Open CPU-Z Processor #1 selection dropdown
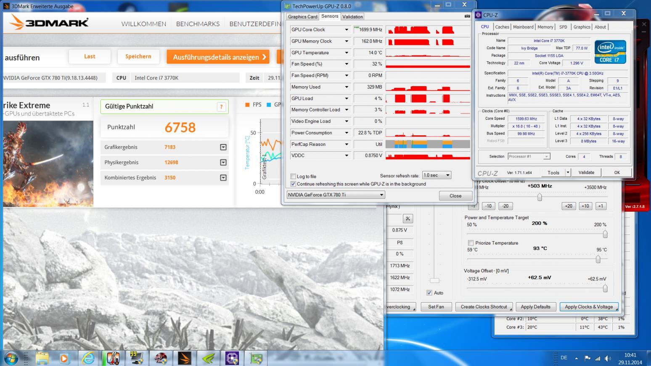The width and height of the screenshot is (651, 366). [x=529, y=156]
